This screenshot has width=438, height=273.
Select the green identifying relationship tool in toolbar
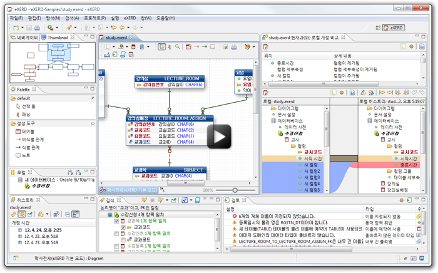point(205,47)
